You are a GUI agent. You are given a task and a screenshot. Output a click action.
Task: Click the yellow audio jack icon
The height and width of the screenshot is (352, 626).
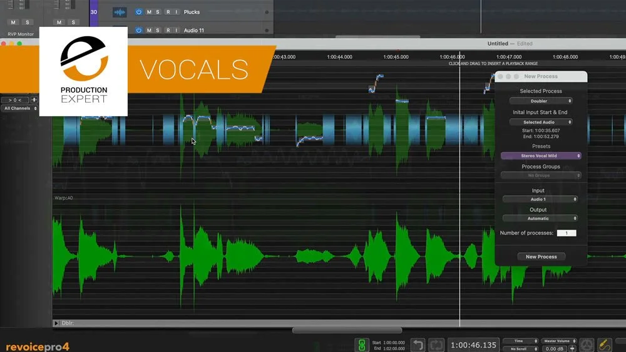pyautogui.click(x=605, y=345)
